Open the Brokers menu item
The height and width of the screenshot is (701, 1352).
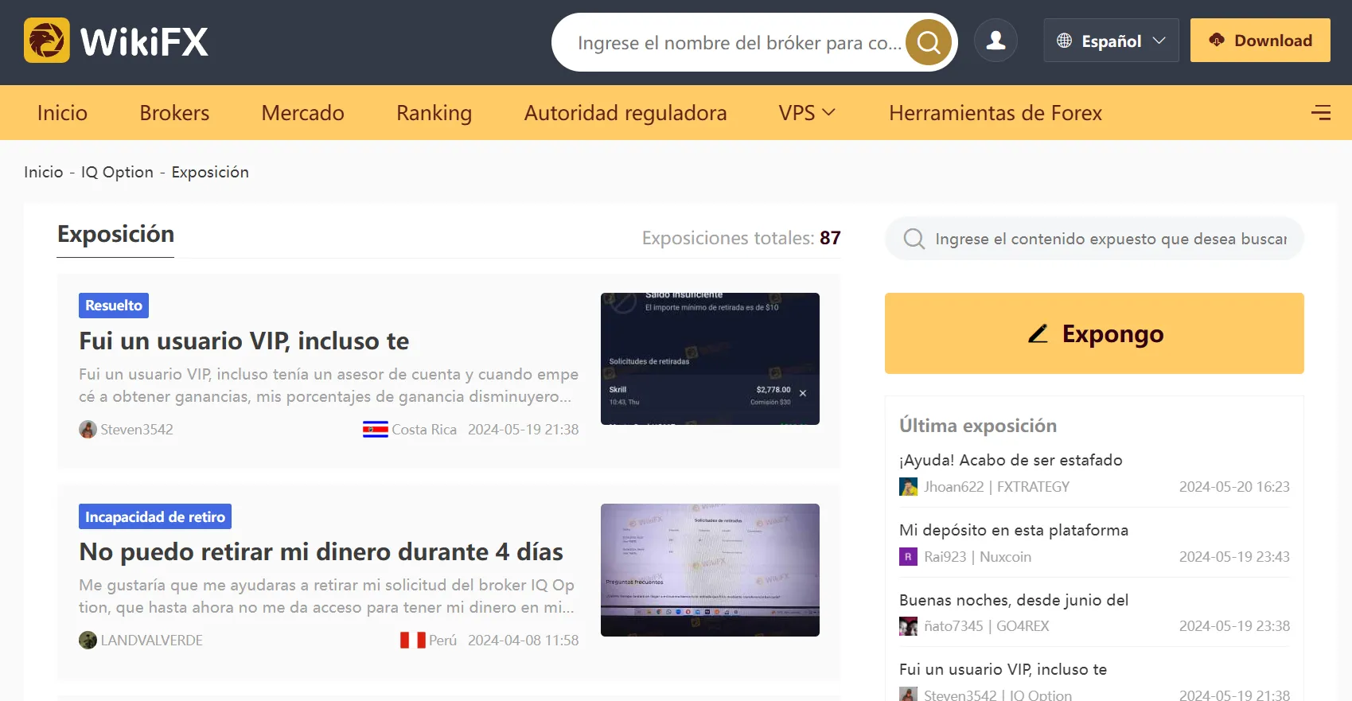(174, 113)
